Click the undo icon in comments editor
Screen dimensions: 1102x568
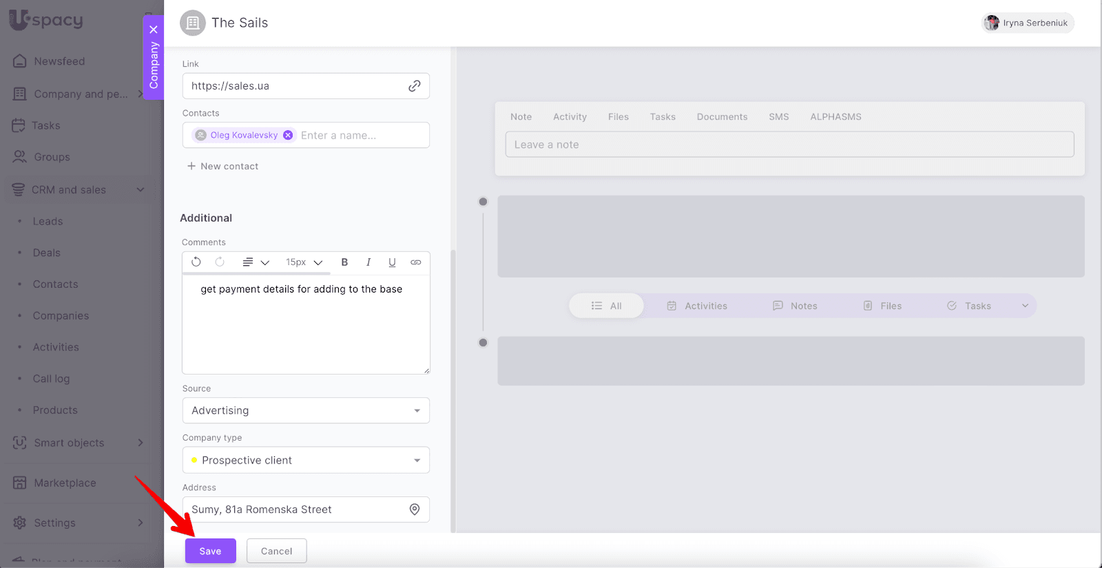tap(196, 262)
